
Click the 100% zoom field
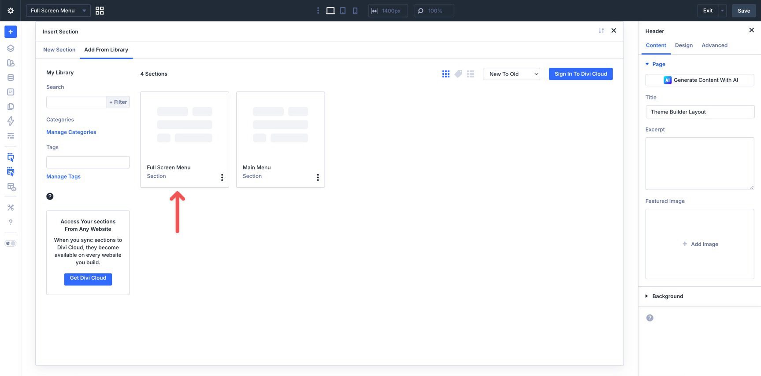[x=434, y=11]
